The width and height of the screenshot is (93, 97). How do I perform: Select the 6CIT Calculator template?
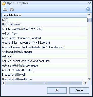point(45,24)
